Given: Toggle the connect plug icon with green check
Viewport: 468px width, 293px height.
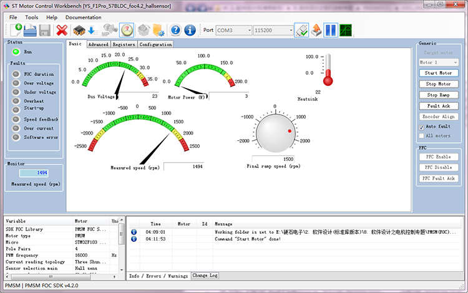Looking at the screenshot, I should (x=301, y=30).
